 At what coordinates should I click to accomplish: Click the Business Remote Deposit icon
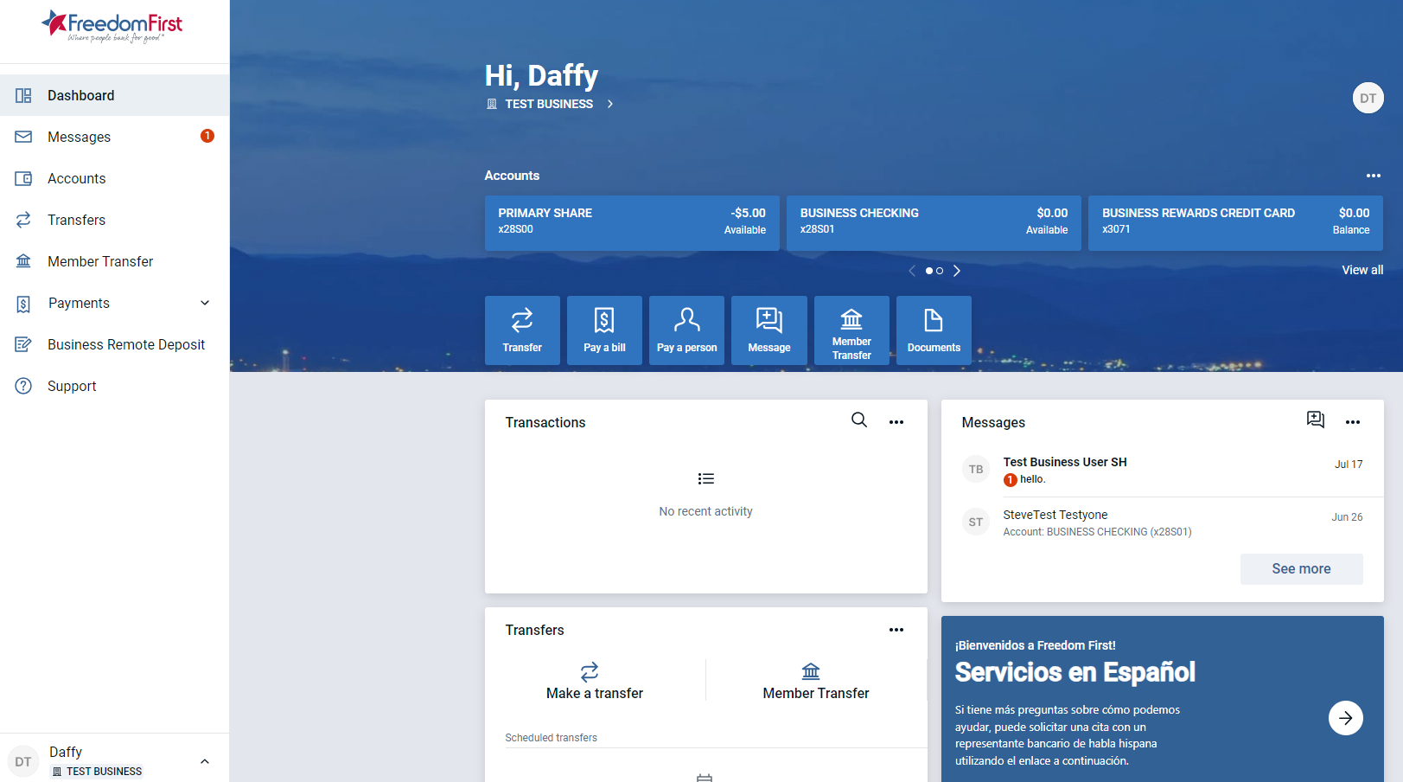pos(23,344)
